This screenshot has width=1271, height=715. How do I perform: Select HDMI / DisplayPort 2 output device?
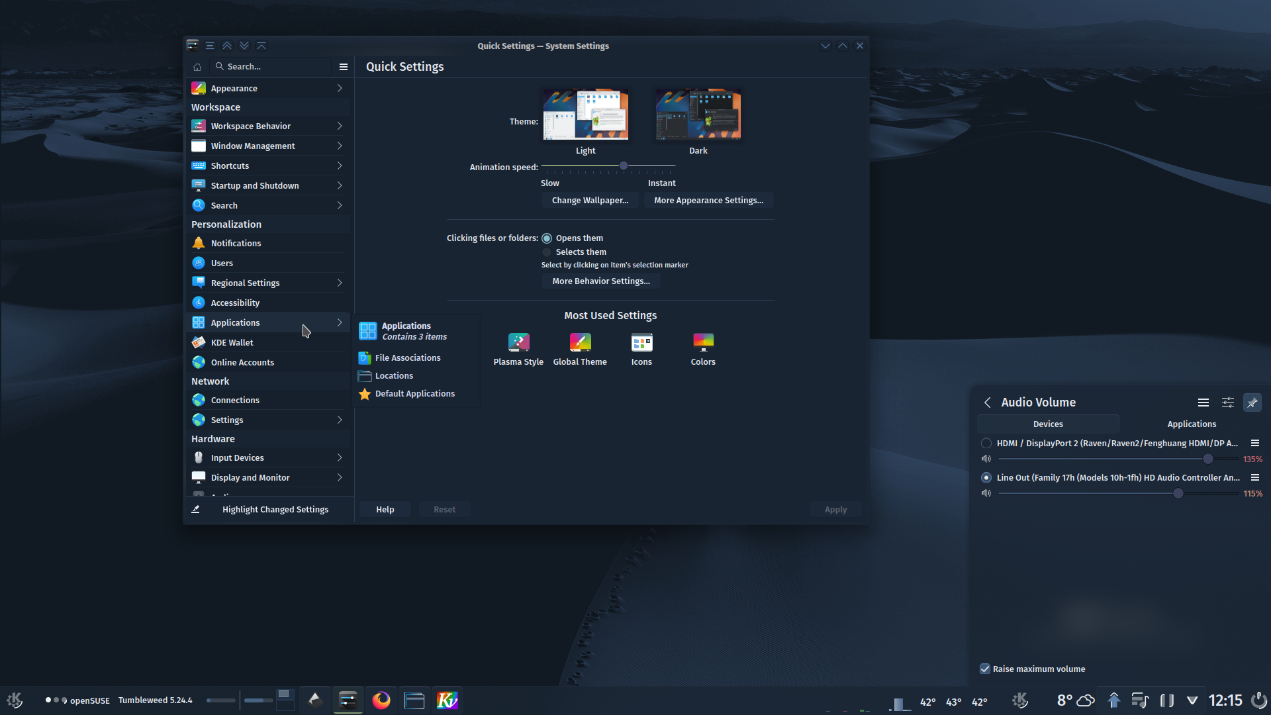[x=986, y=443]
